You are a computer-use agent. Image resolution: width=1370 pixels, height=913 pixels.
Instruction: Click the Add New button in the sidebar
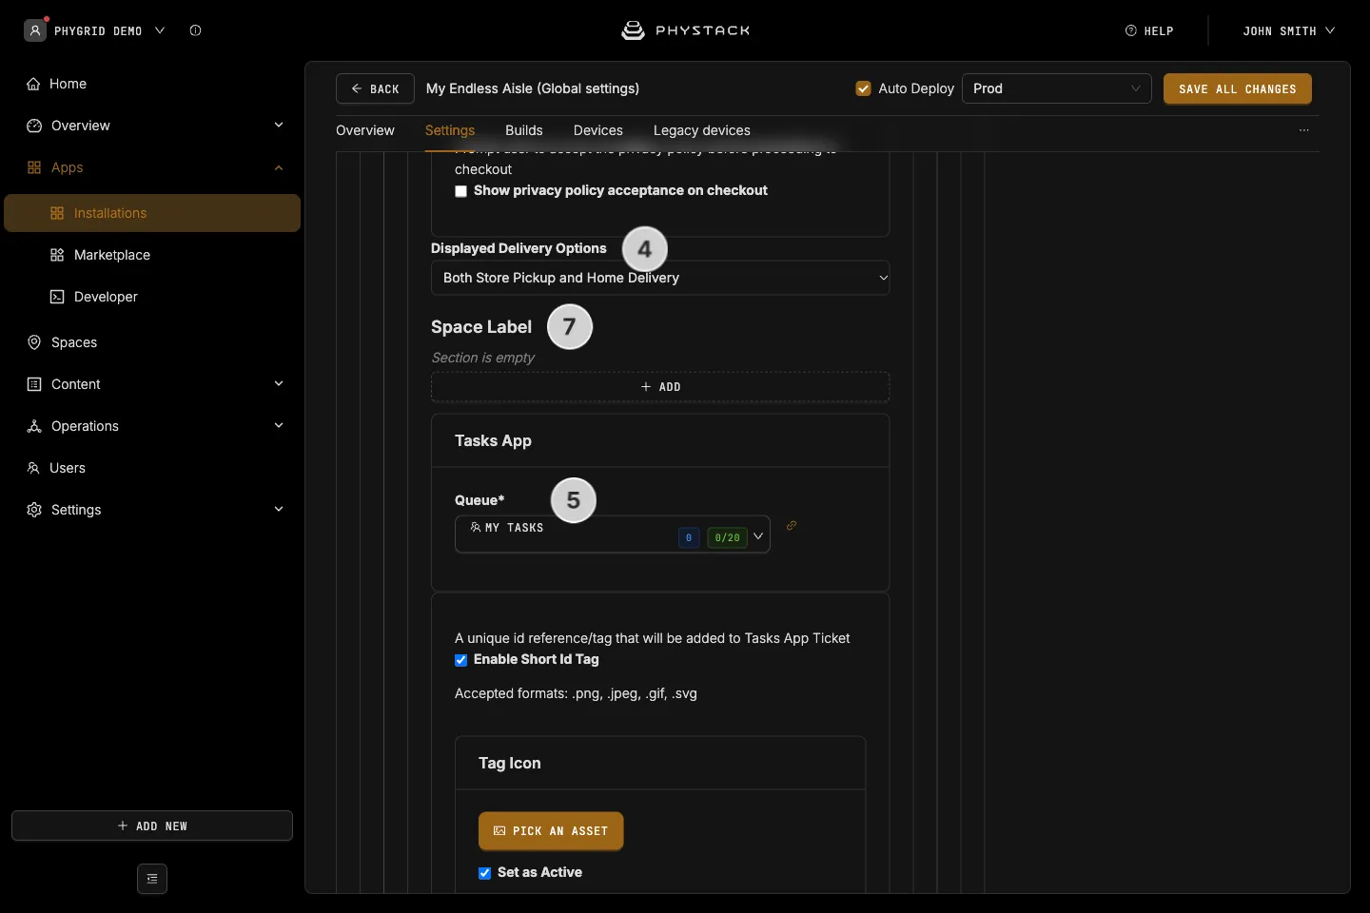coord(152,826)
